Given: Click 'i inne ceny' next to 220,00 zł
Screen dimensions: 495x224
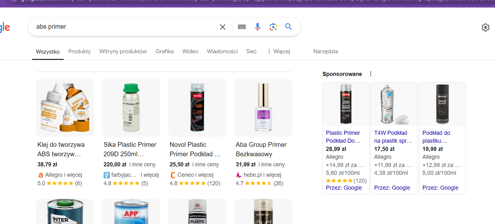Looking at the screenshot, I should tap(142, 164).
